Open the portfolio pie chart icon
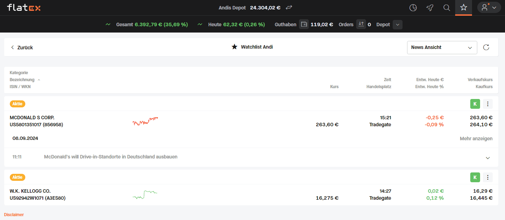Image resolution: width=505 pixels, height=220 pixels. pos(413,8)
